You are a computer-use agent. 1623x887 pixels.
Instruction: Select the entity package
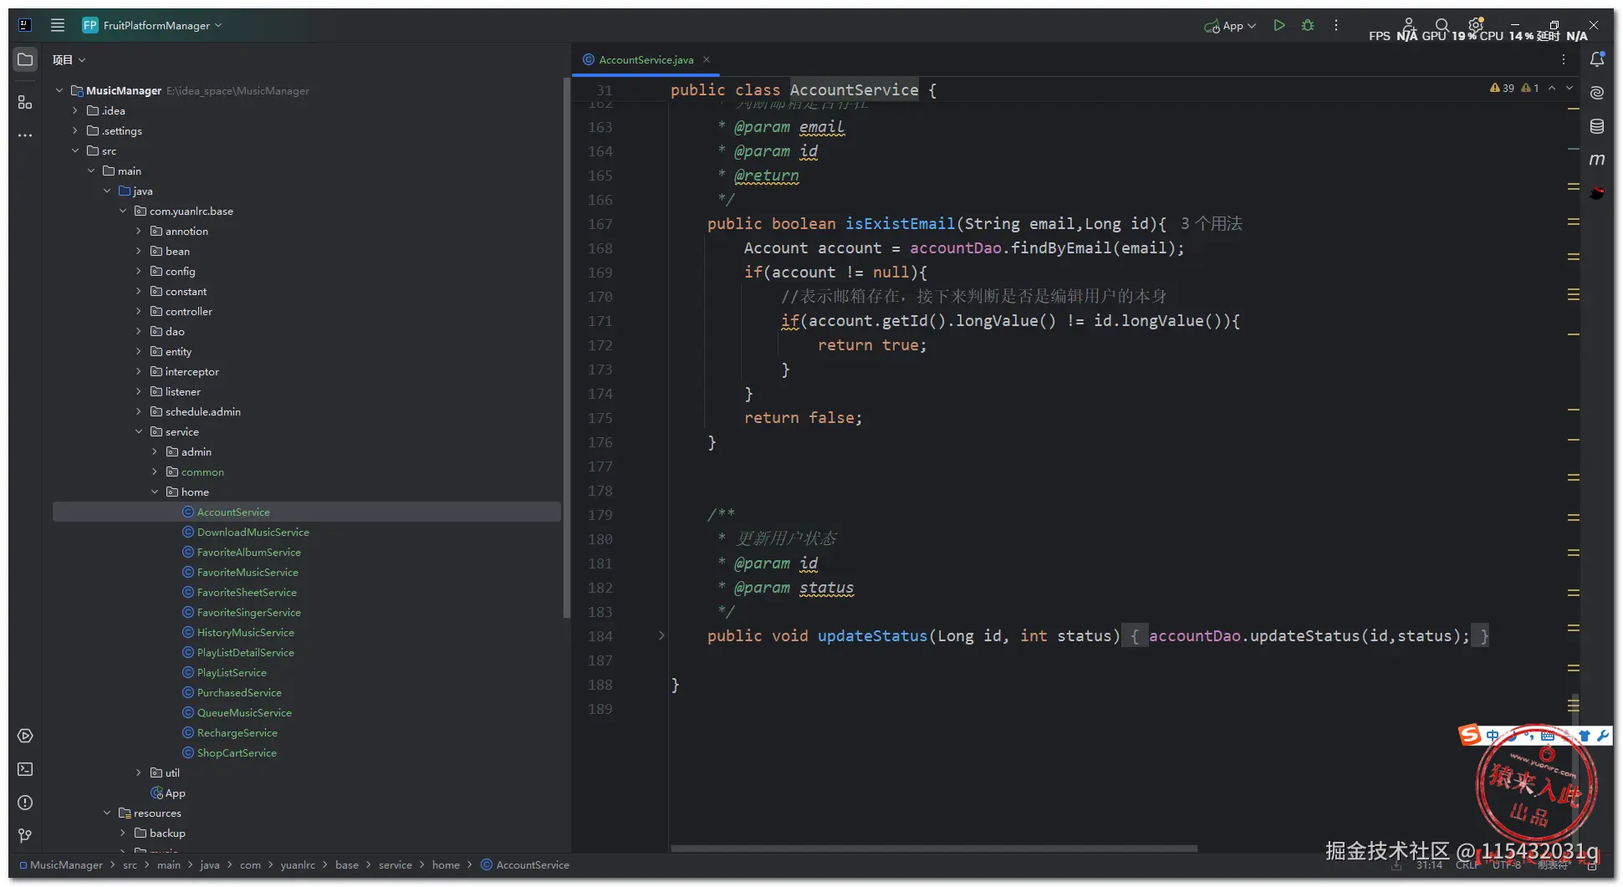tap(178, 351)
